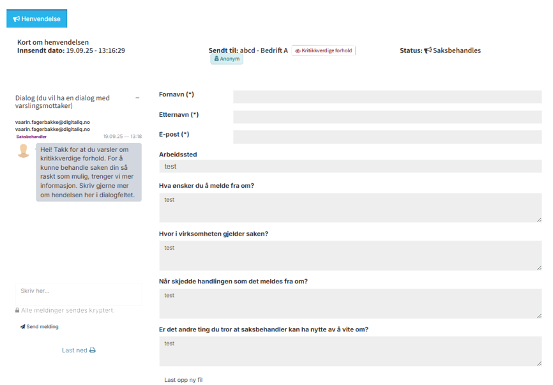Click the crossed-eye icon on Kritikkverdige forhold badge
This screenshot has width=553, height=385.
tap(298, 50)
